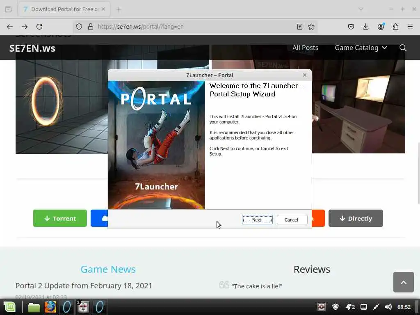Click the site padlock security icon

(x=91, y=27)
